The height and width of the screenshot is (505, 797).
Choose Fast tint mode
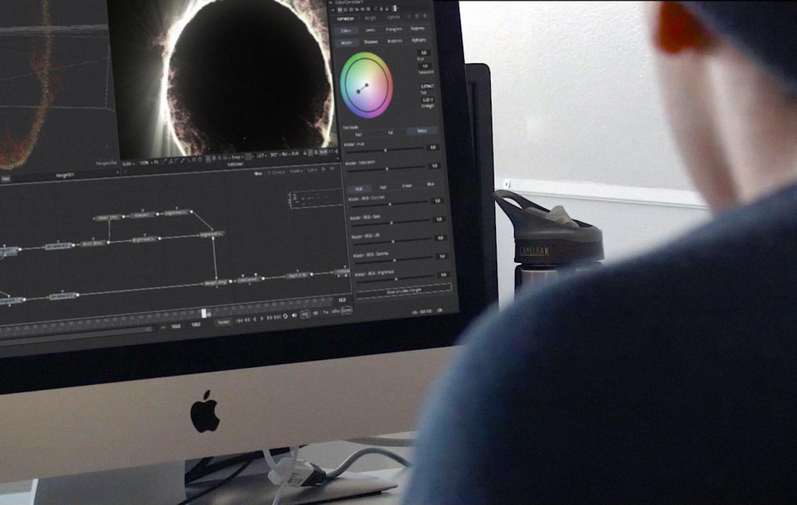pyautogui.click(x=359, y=134)
